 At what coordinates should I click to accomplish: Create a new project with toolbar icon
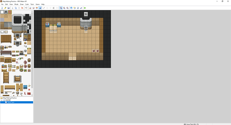pyautogui.click(x=2, y=8)
